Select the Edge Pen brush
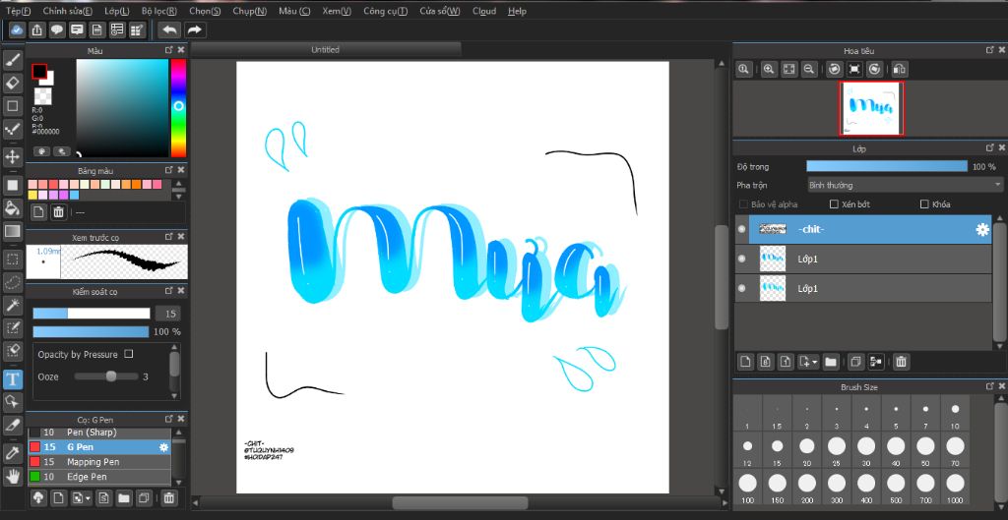Screen dimensions: 1008x520 (99, 477)
